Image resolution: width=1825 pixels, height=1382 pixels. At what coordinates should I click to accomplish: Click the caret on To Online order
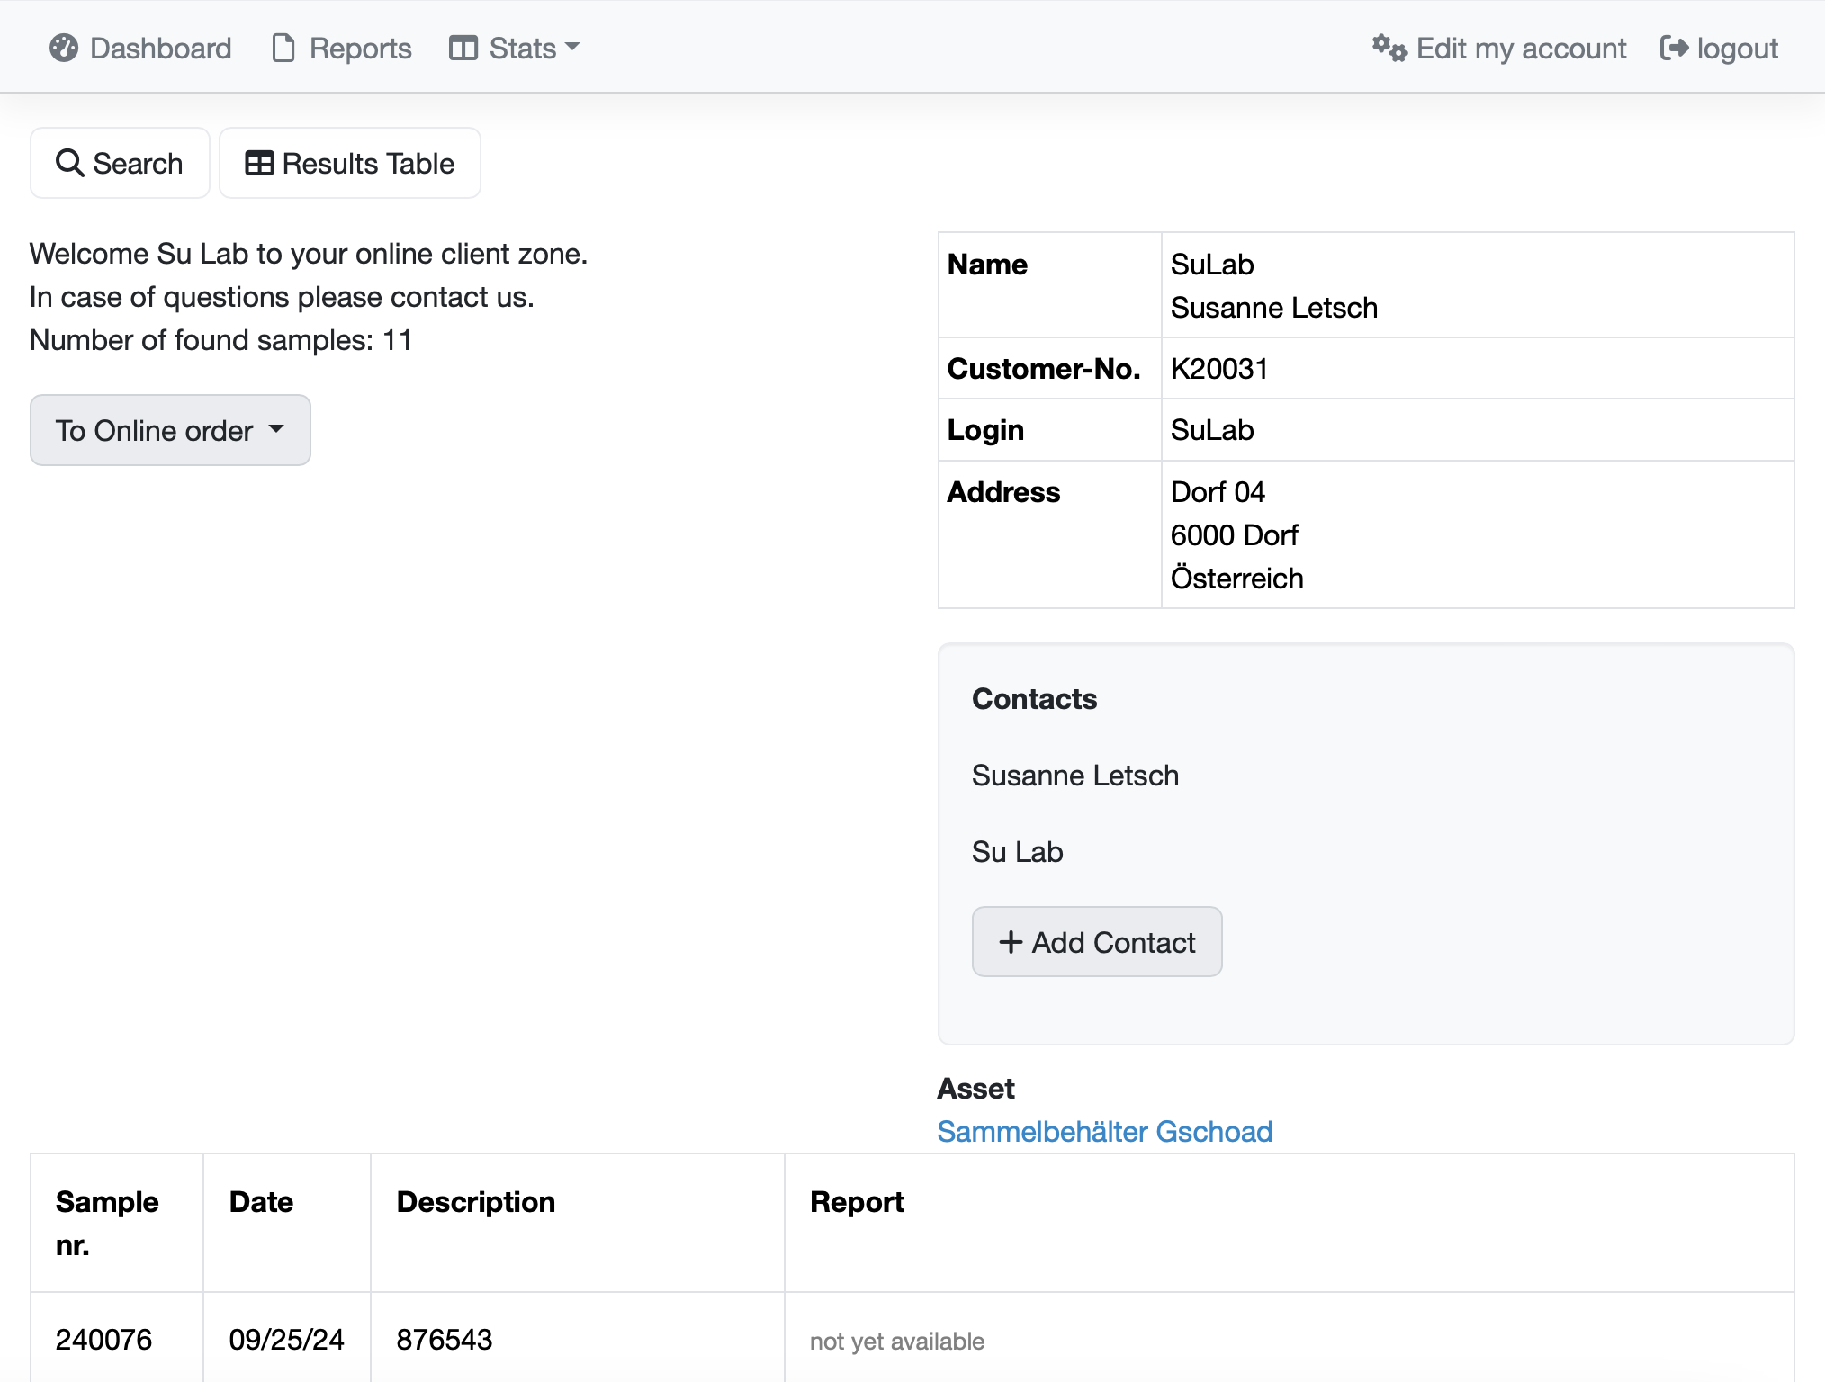point(277,429)
